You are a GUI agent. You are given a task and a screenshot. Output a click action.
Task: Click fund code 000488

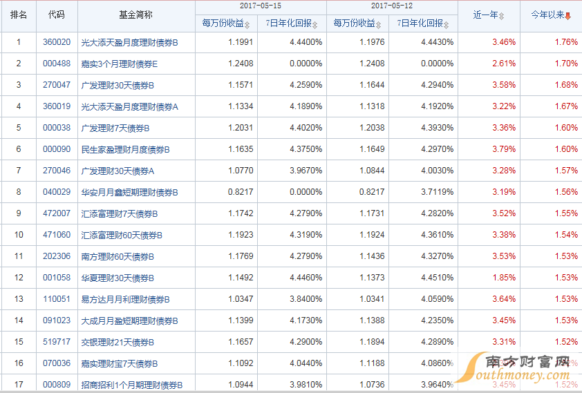tap(57, 64)
